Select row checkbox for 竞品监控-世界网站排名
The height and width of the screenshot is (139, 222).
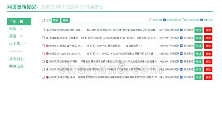[43, 30]
